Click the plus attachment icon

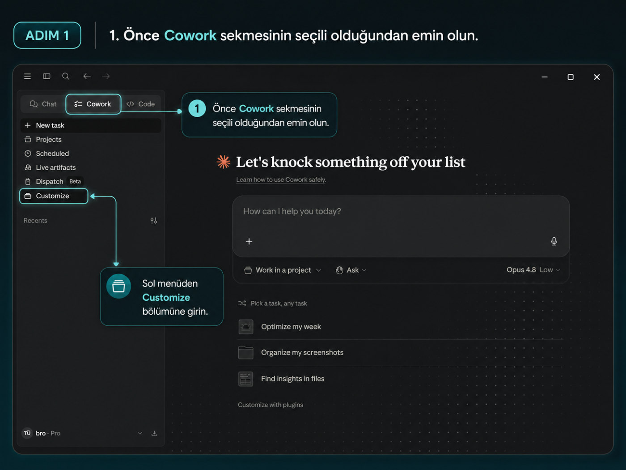click(249, 241)
